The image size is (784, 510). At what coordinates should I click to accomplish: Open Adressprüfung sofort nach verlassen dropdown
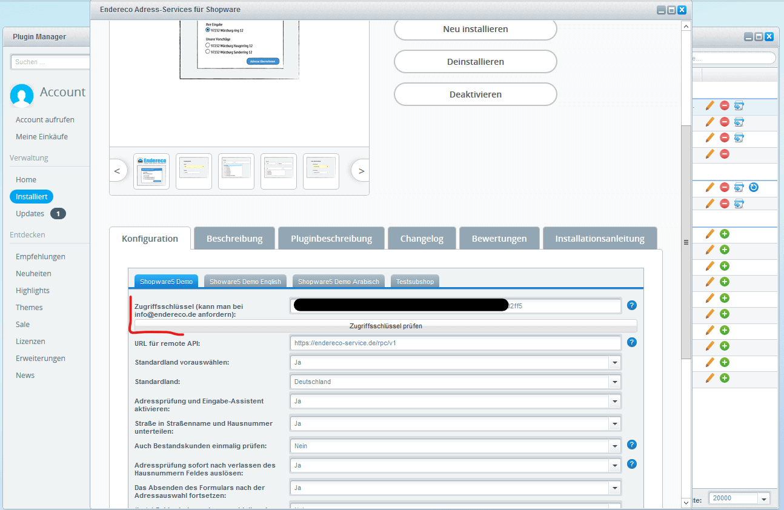click(x=615, y=465)
